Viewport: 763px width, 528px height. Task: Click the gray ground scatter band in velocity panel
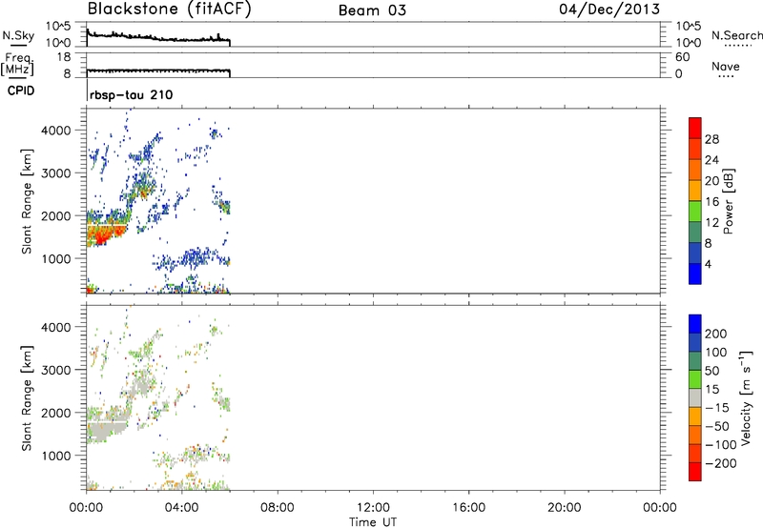point(105,428)
